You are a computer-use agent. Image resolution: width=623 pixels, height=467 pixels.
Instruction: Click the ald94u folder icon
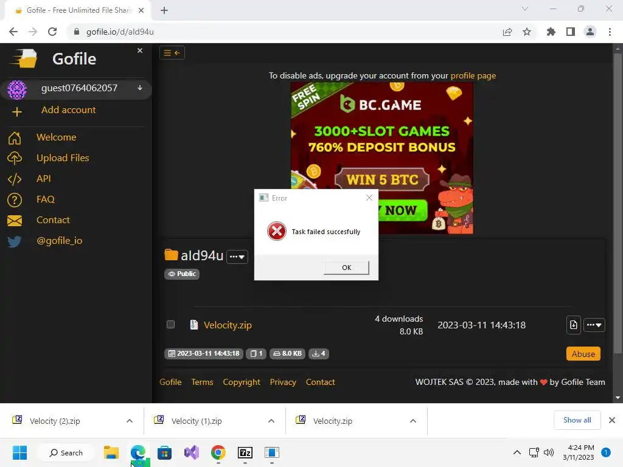point(171,255)
